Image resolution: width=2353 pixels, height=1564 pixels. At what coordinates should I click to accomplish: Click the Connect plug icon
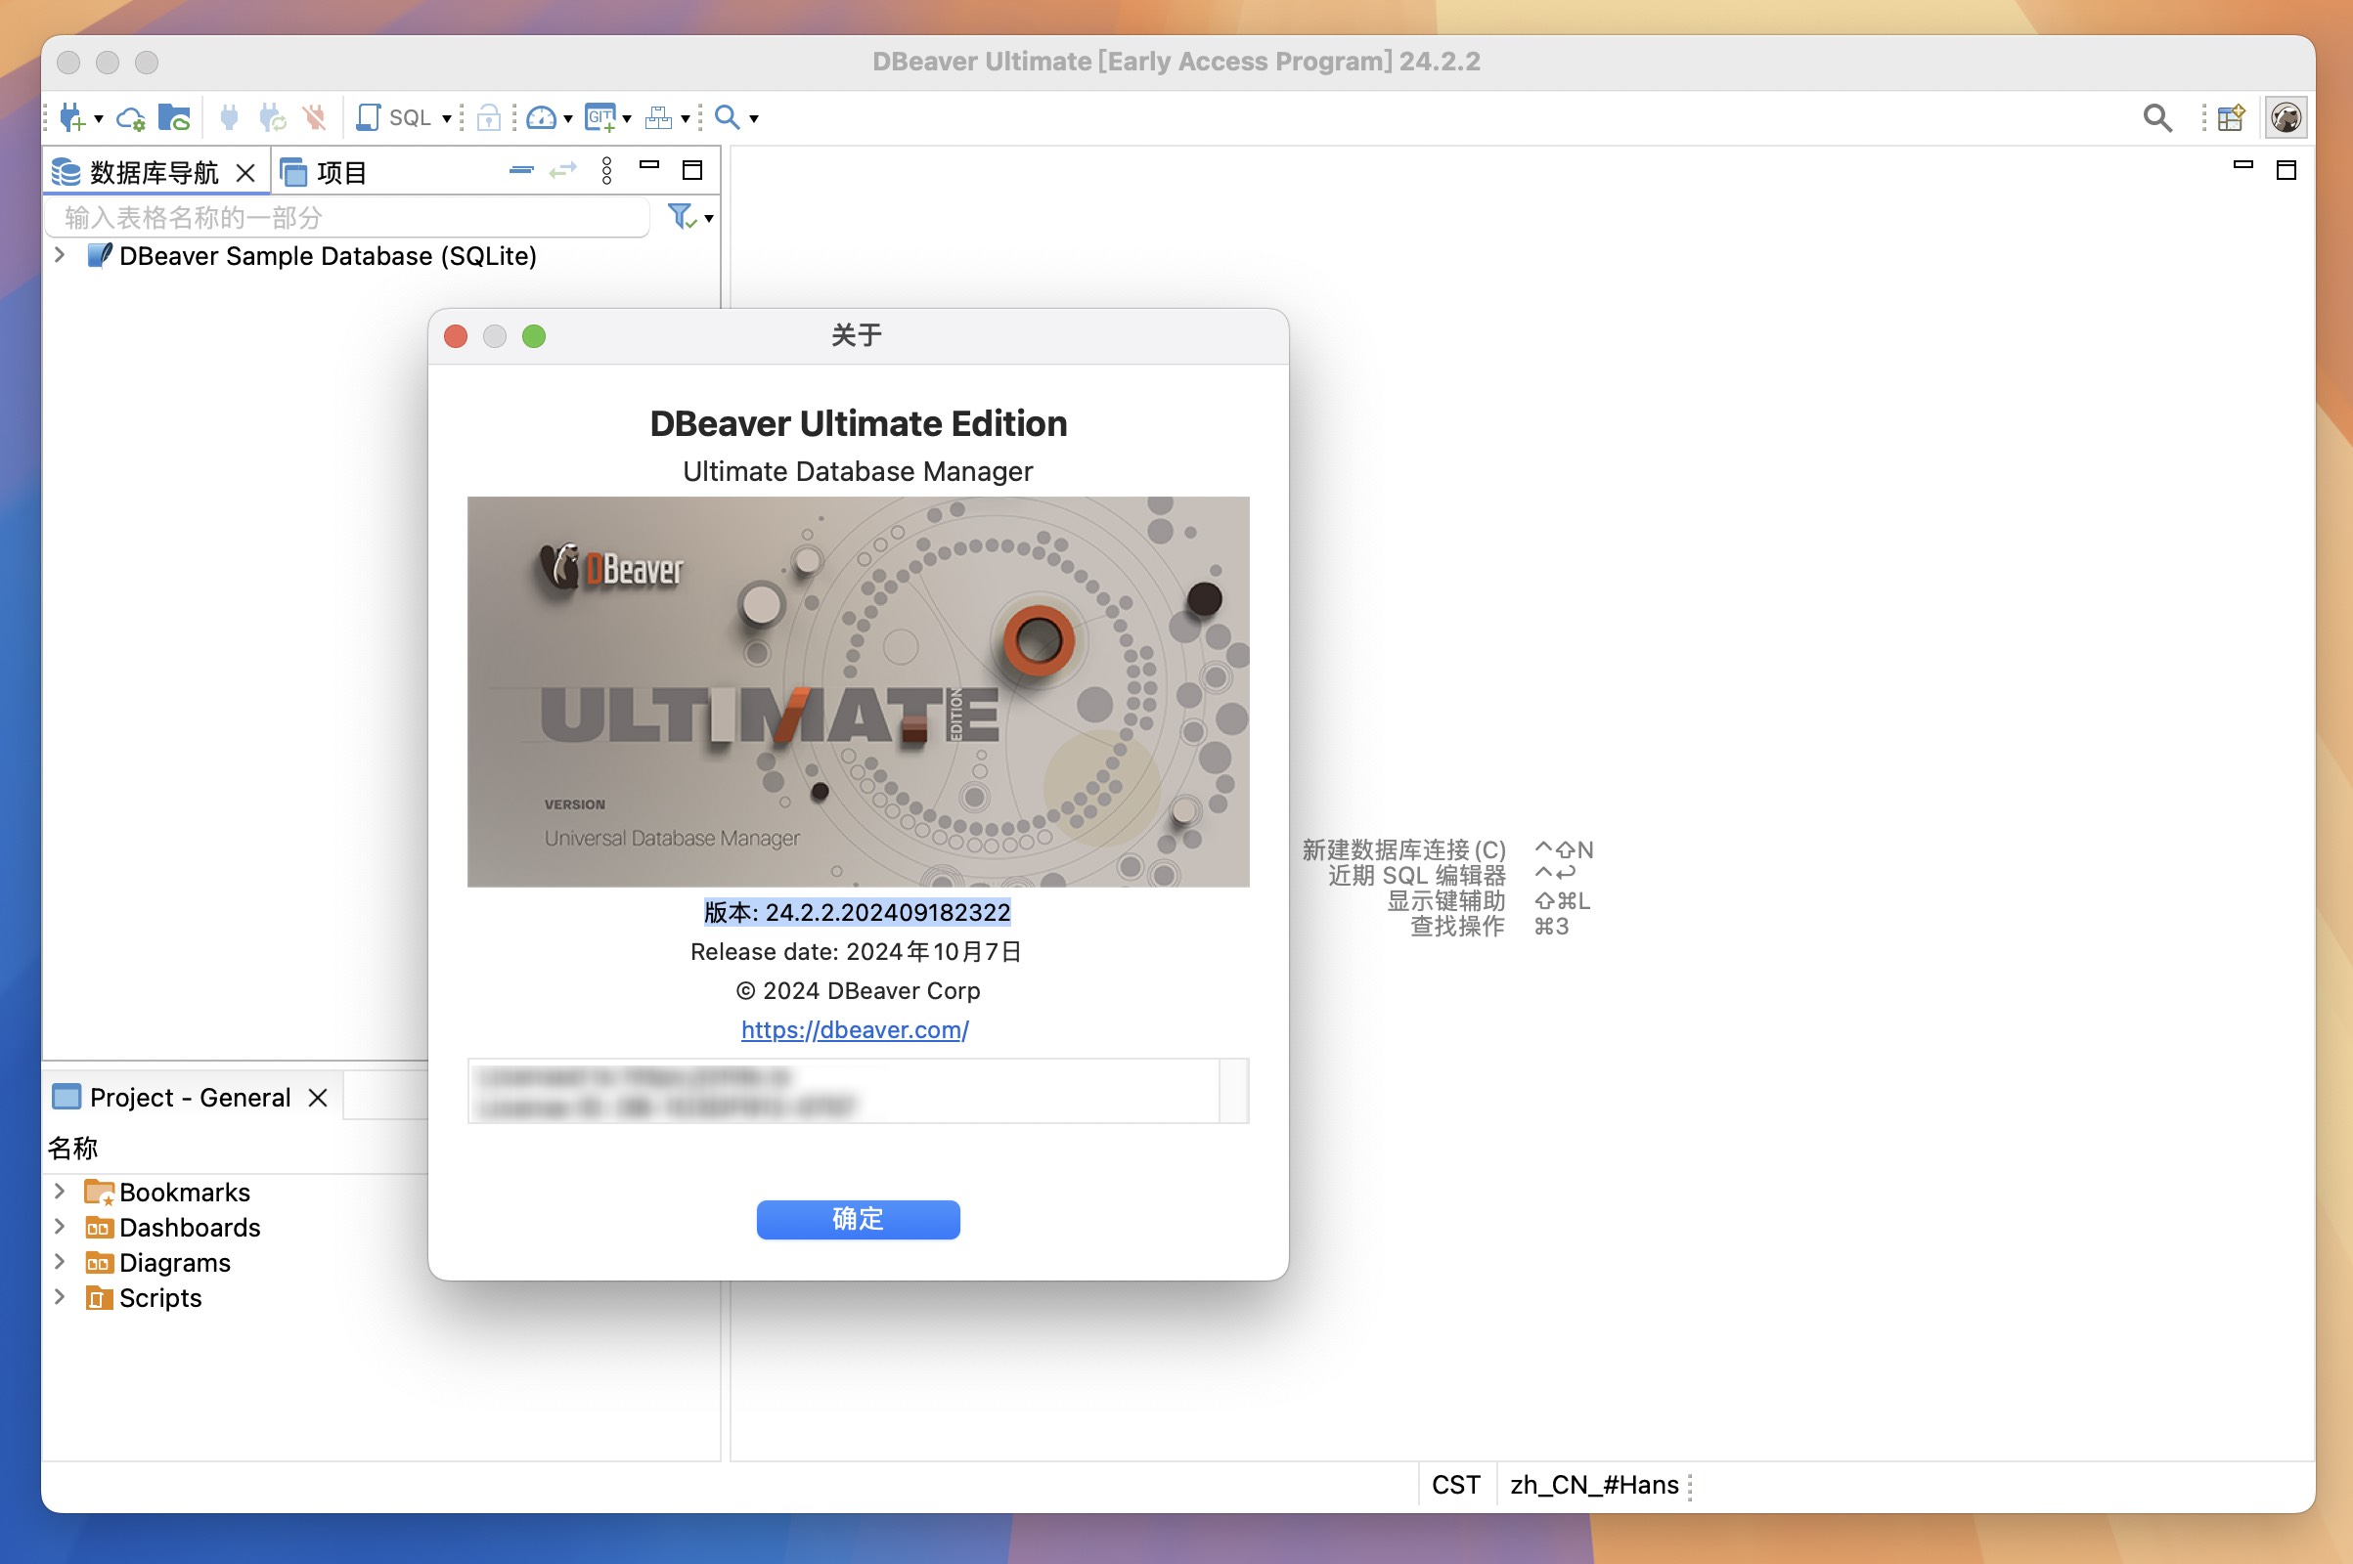tap(230, 117)
